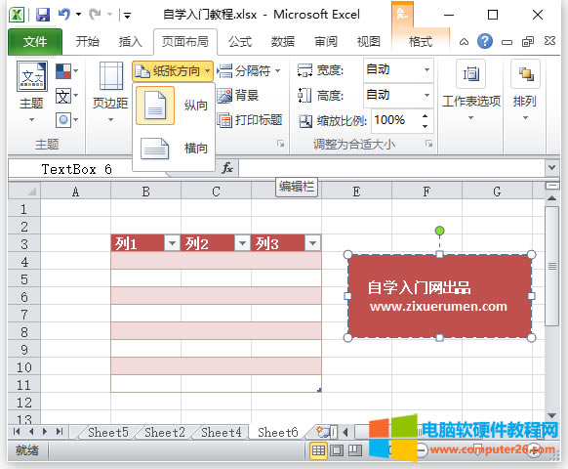Open the Undo history dropdown arrow
568x469 pixels.
[78, 15]
